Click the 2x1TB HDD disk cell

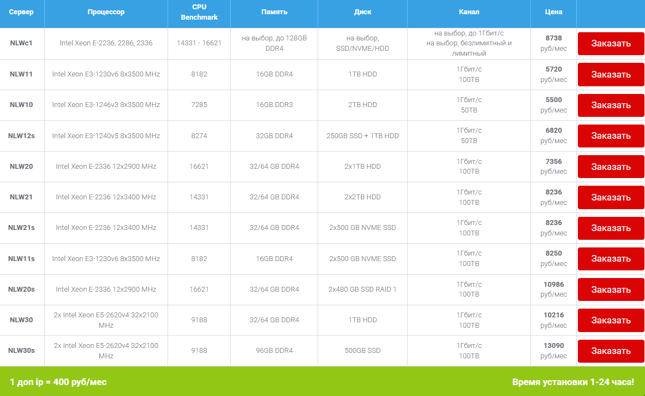362,166
